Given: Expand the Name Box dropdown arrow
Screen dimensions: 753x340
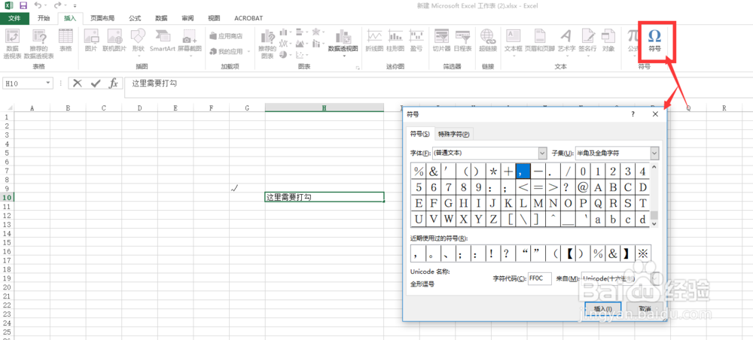Looking at the screenshot, I should [47, 83].
